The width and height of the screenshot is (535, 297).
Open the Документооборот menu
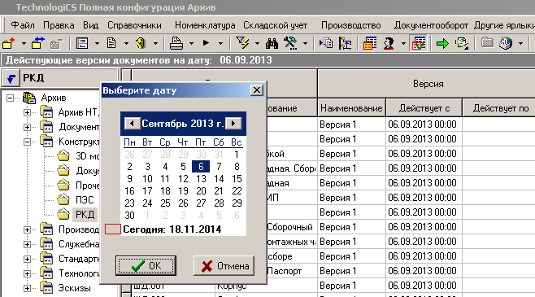(431, 25)
